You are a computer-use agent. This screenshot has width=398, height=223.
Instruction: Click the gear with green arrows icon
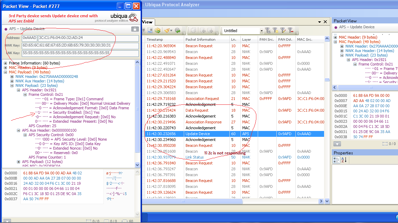point(178,31)
